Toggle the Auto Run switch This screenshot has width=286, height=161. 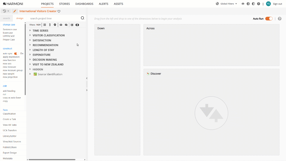click(x=269, y=19)
